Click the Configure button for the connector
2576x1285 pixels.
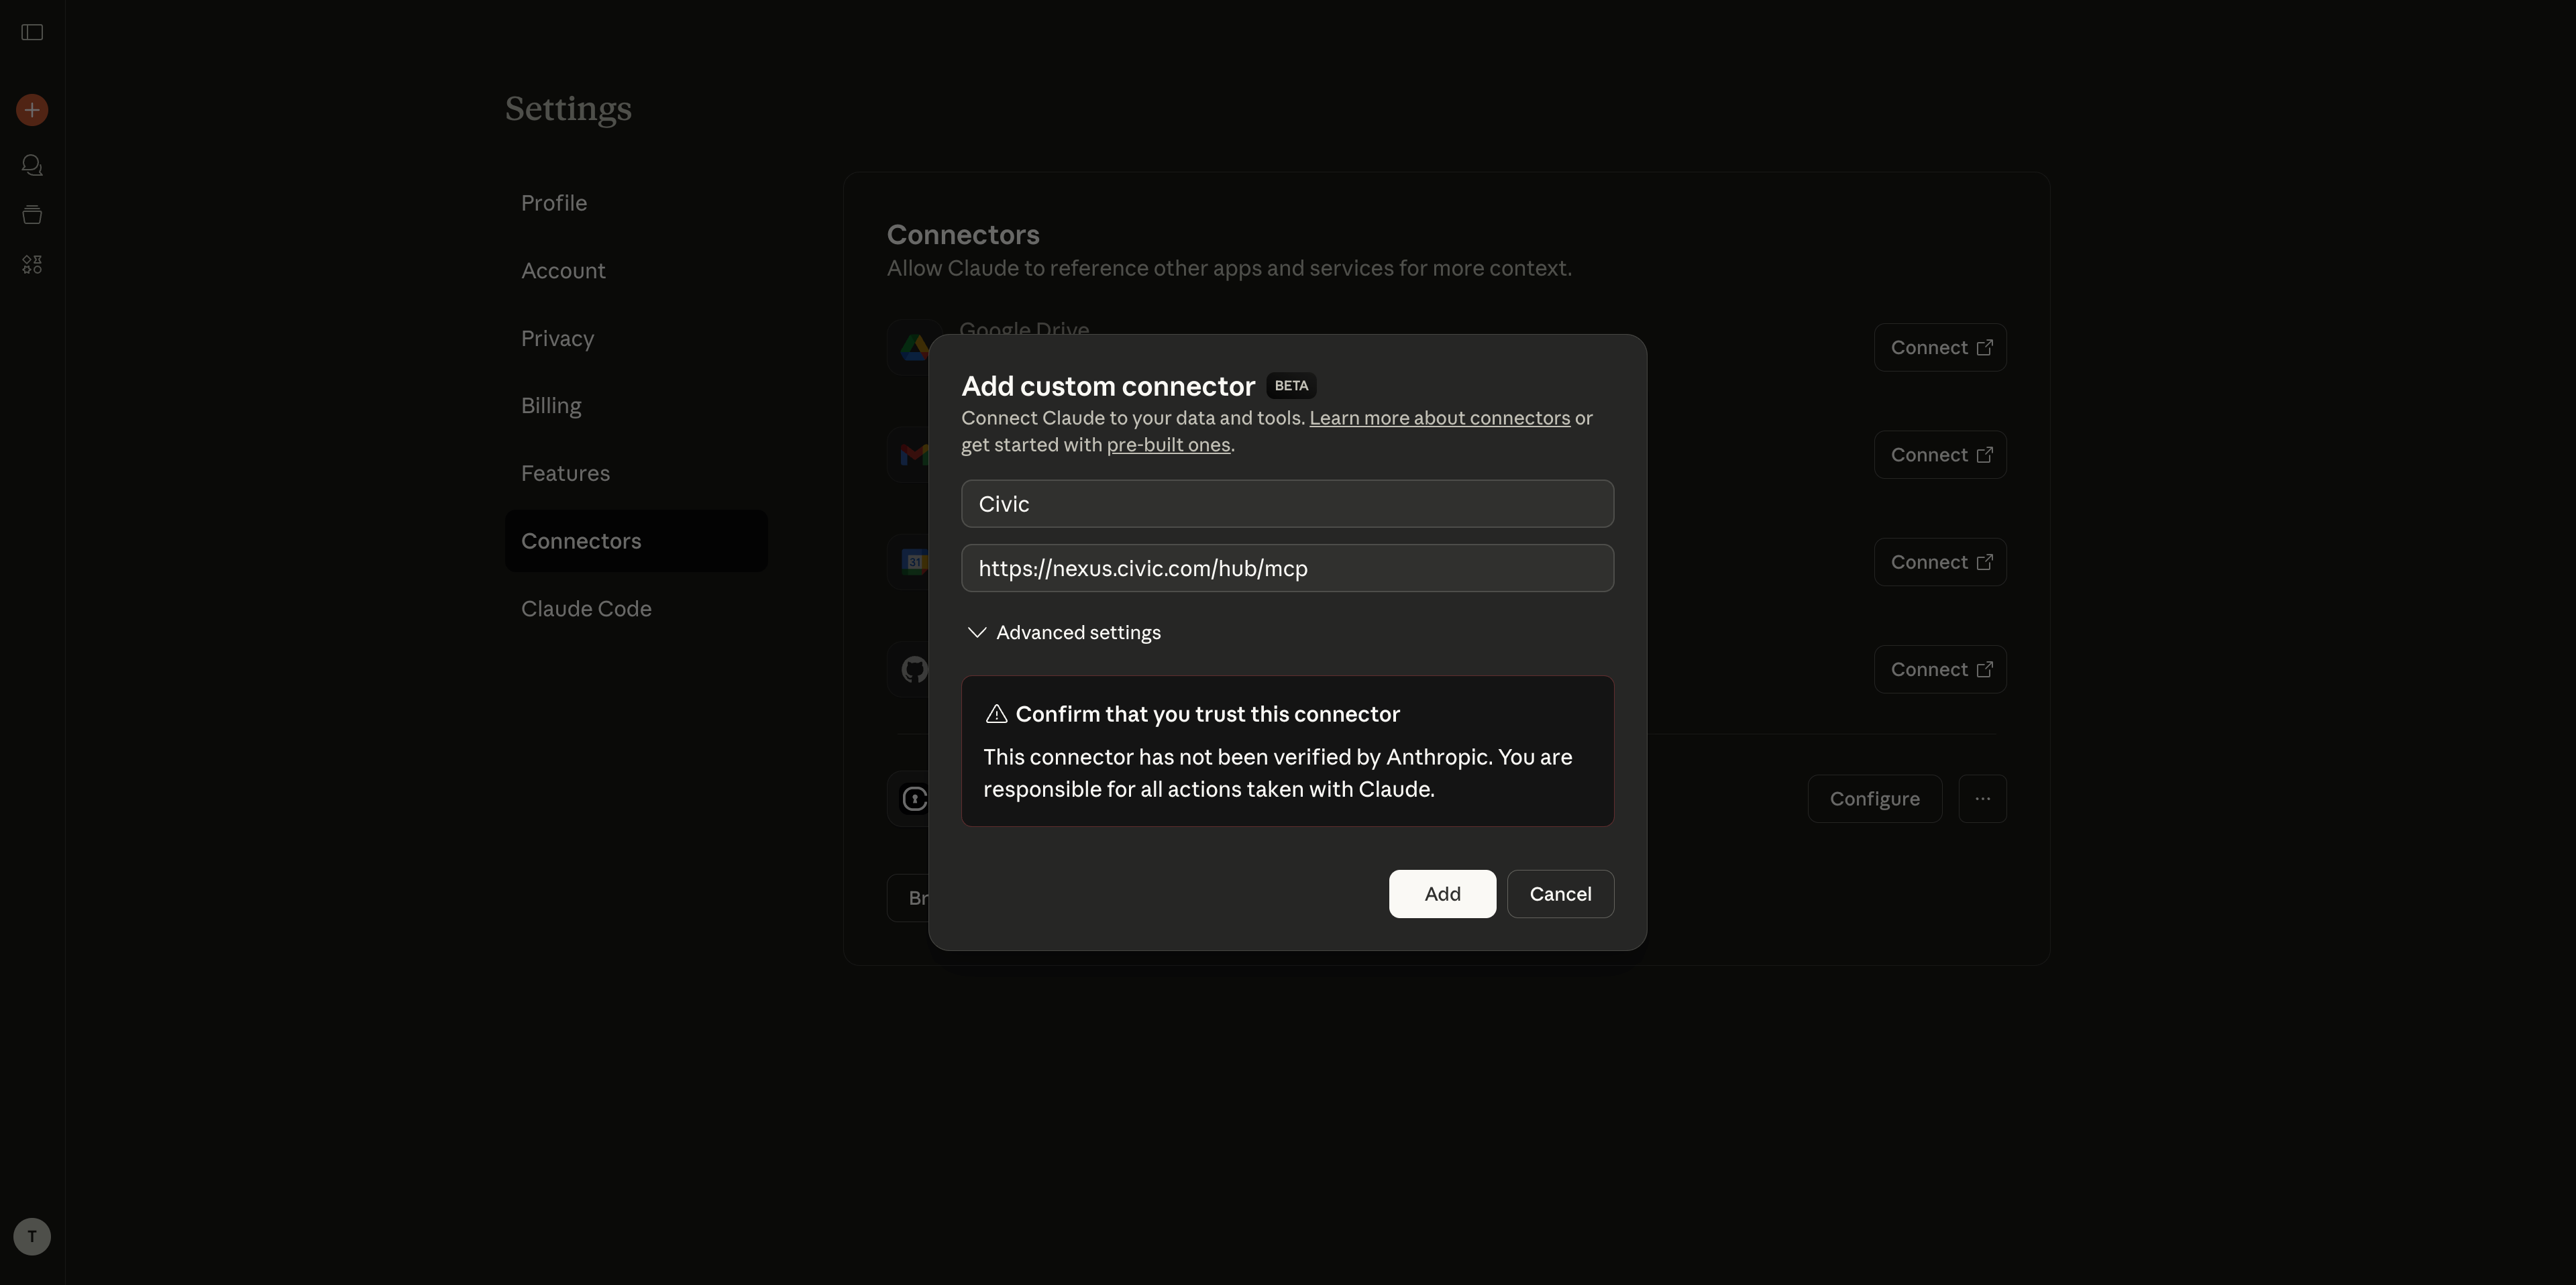coord(1874,798)
